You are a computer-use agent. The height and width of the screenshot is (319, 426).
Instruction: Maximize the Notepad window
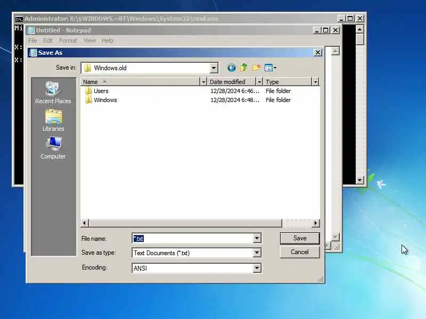pyautogui.click(x=326, y=30)
